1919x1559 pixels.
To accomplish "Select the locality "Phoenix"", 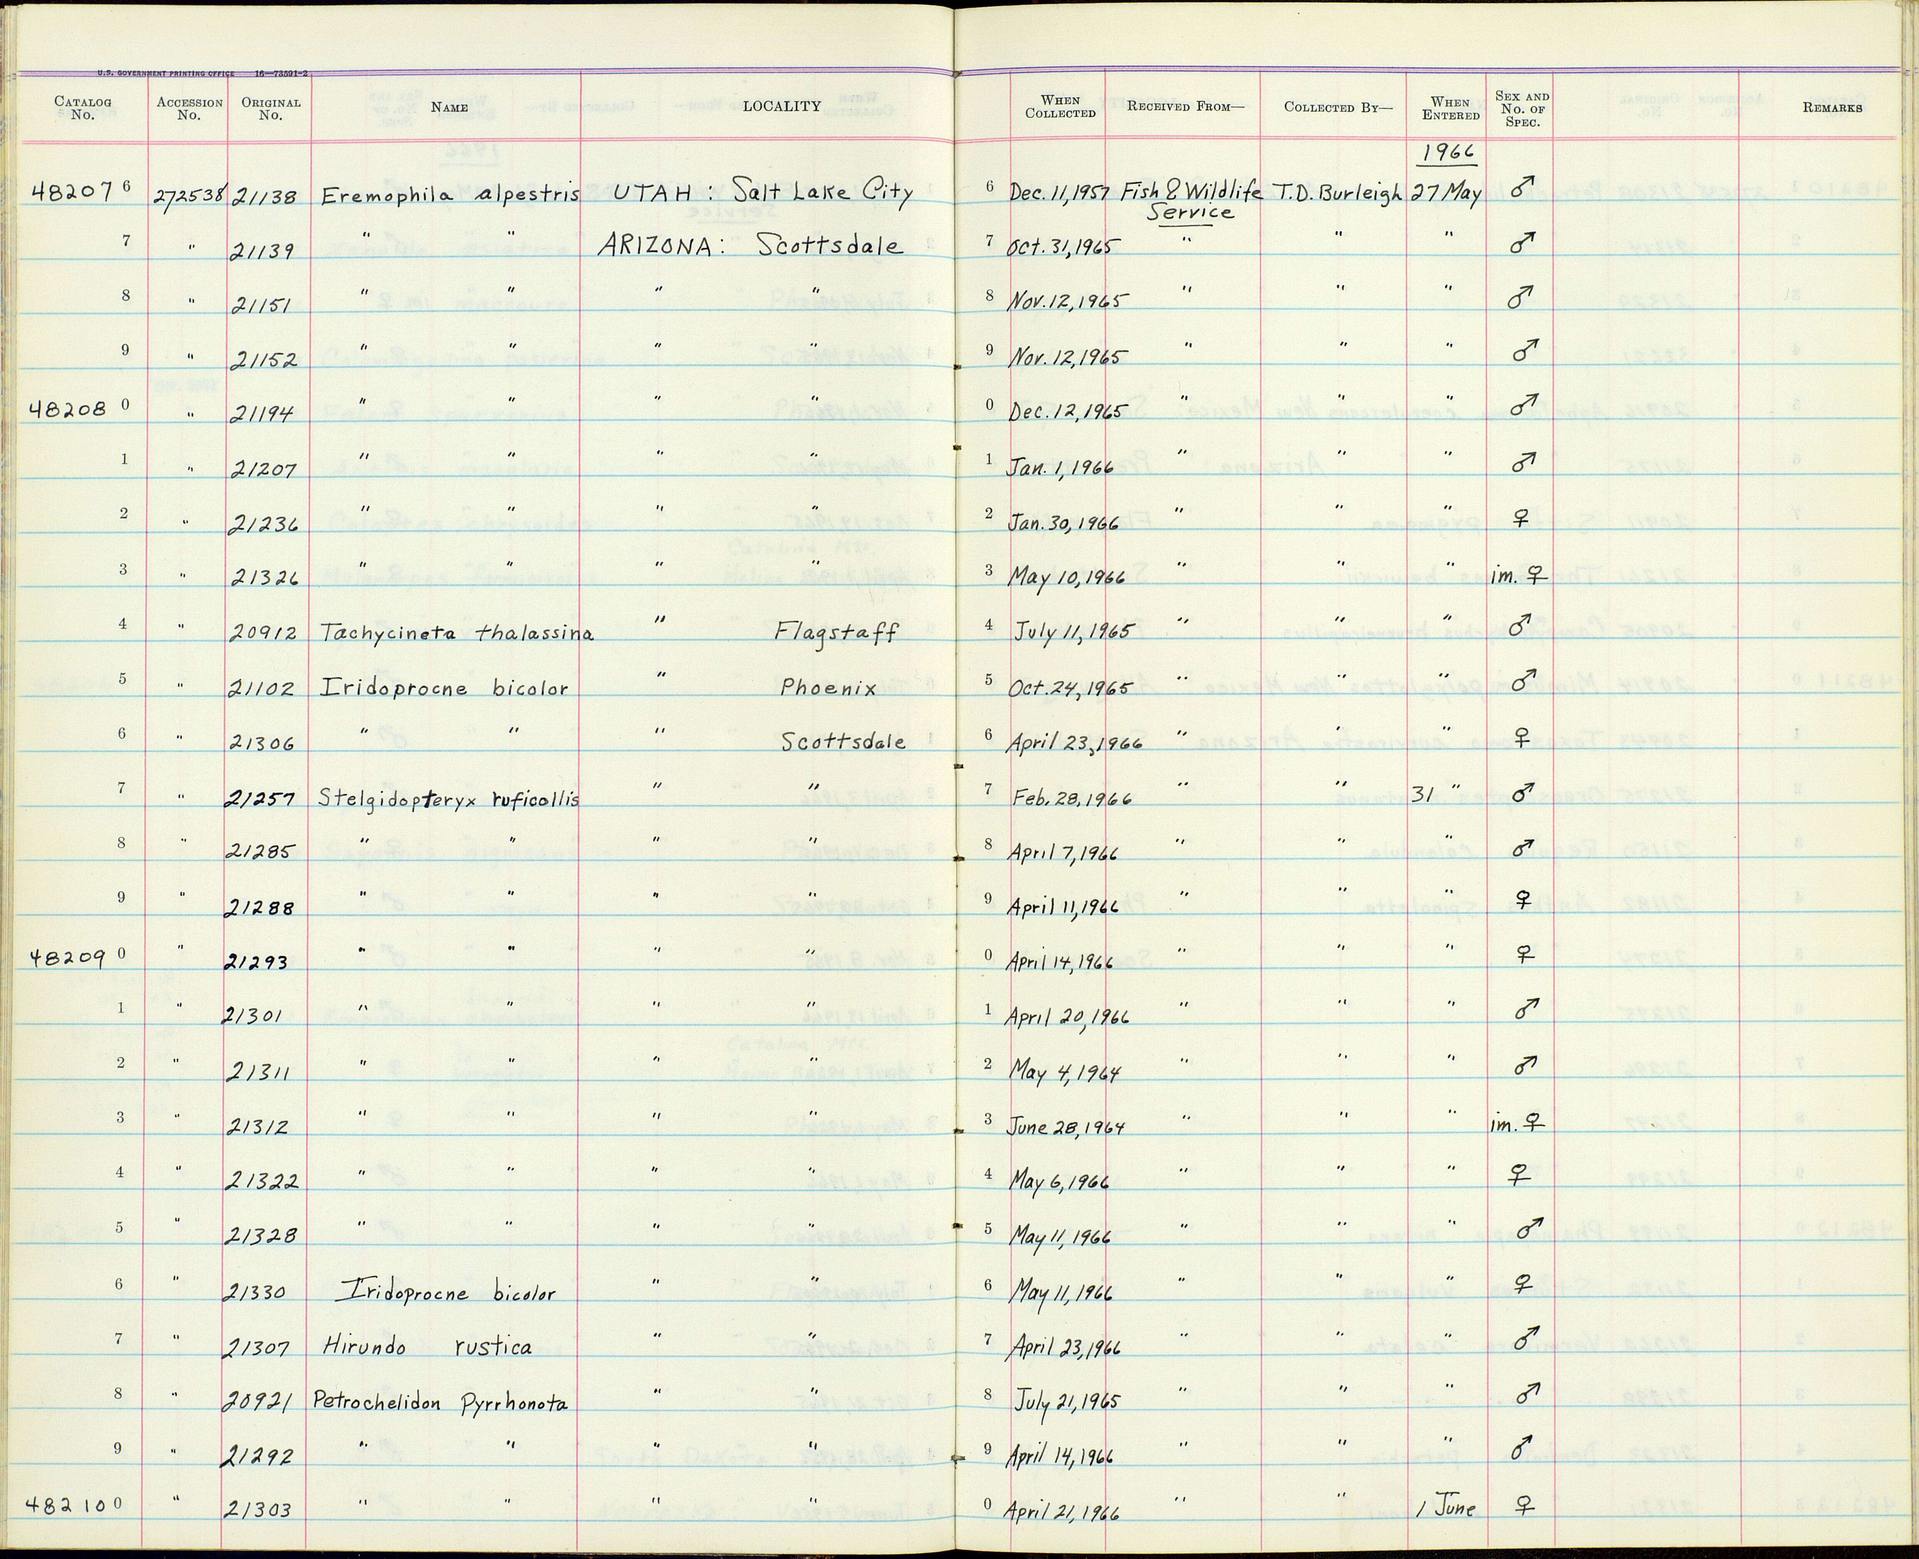I will point(827,687).
